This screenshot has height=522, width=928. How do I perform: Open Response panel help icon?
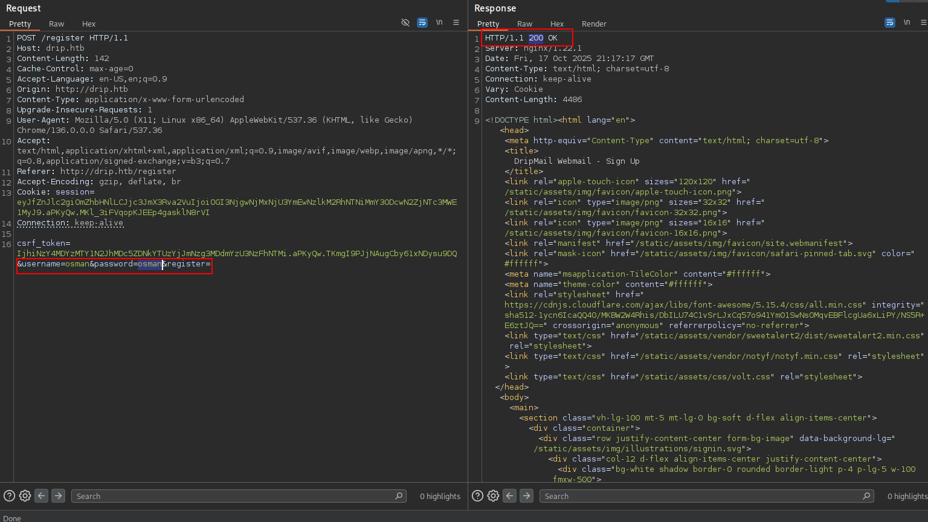(x=477, y=495)
